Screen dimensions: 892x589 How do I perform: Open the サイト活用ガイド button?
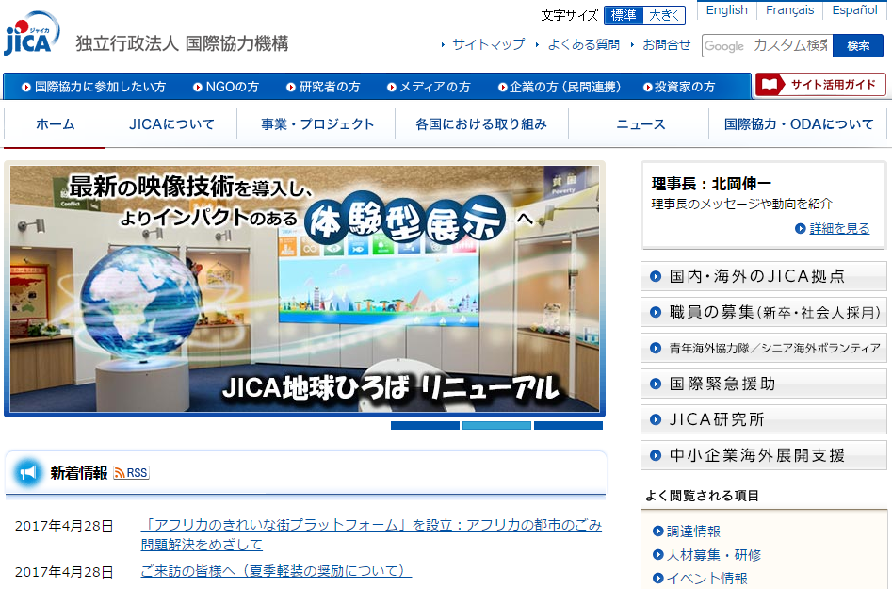[820, 85]
